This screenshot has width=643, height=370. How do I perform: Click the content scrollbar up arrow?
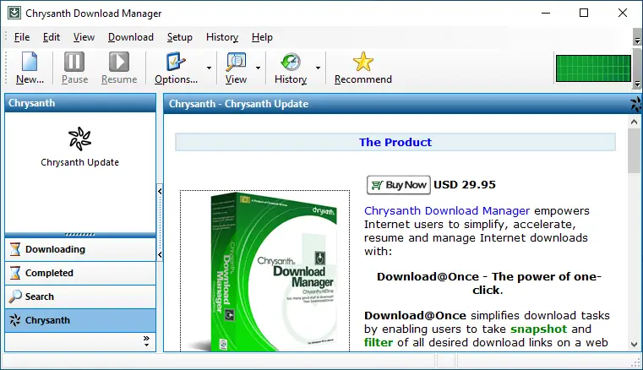[x=634, y=122]
